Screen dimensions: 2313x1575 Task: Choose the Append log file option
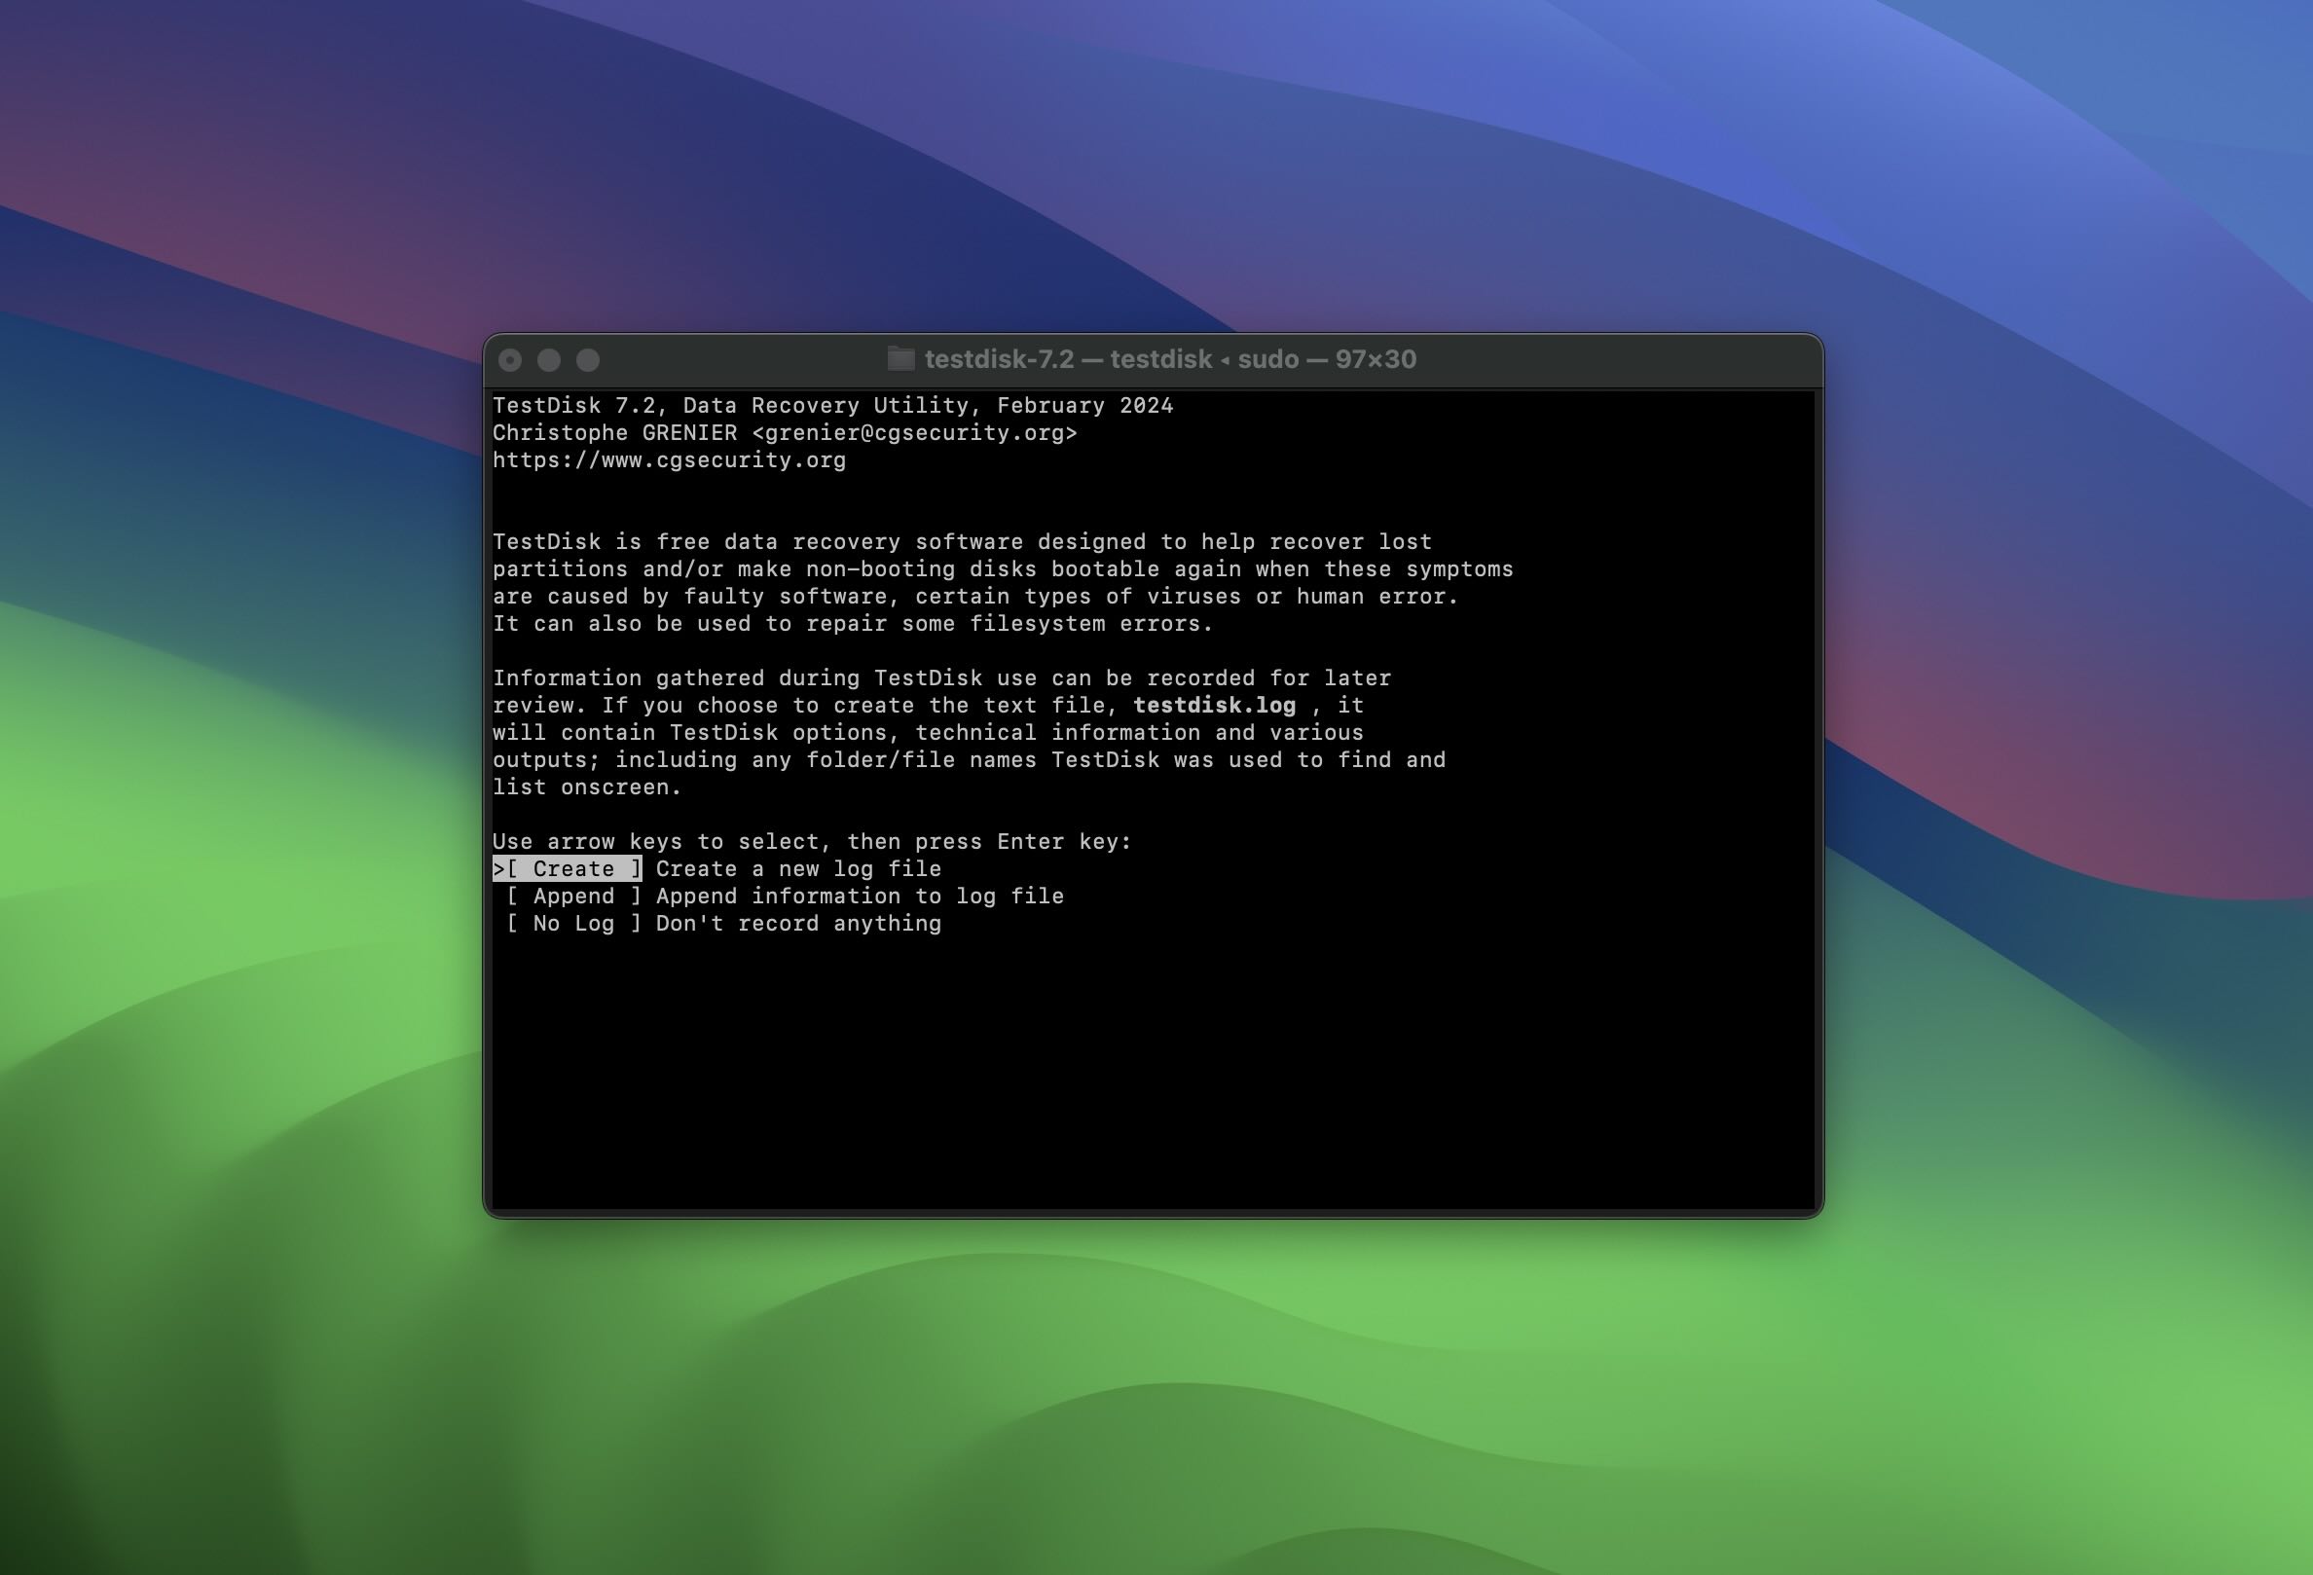(573, 897)
